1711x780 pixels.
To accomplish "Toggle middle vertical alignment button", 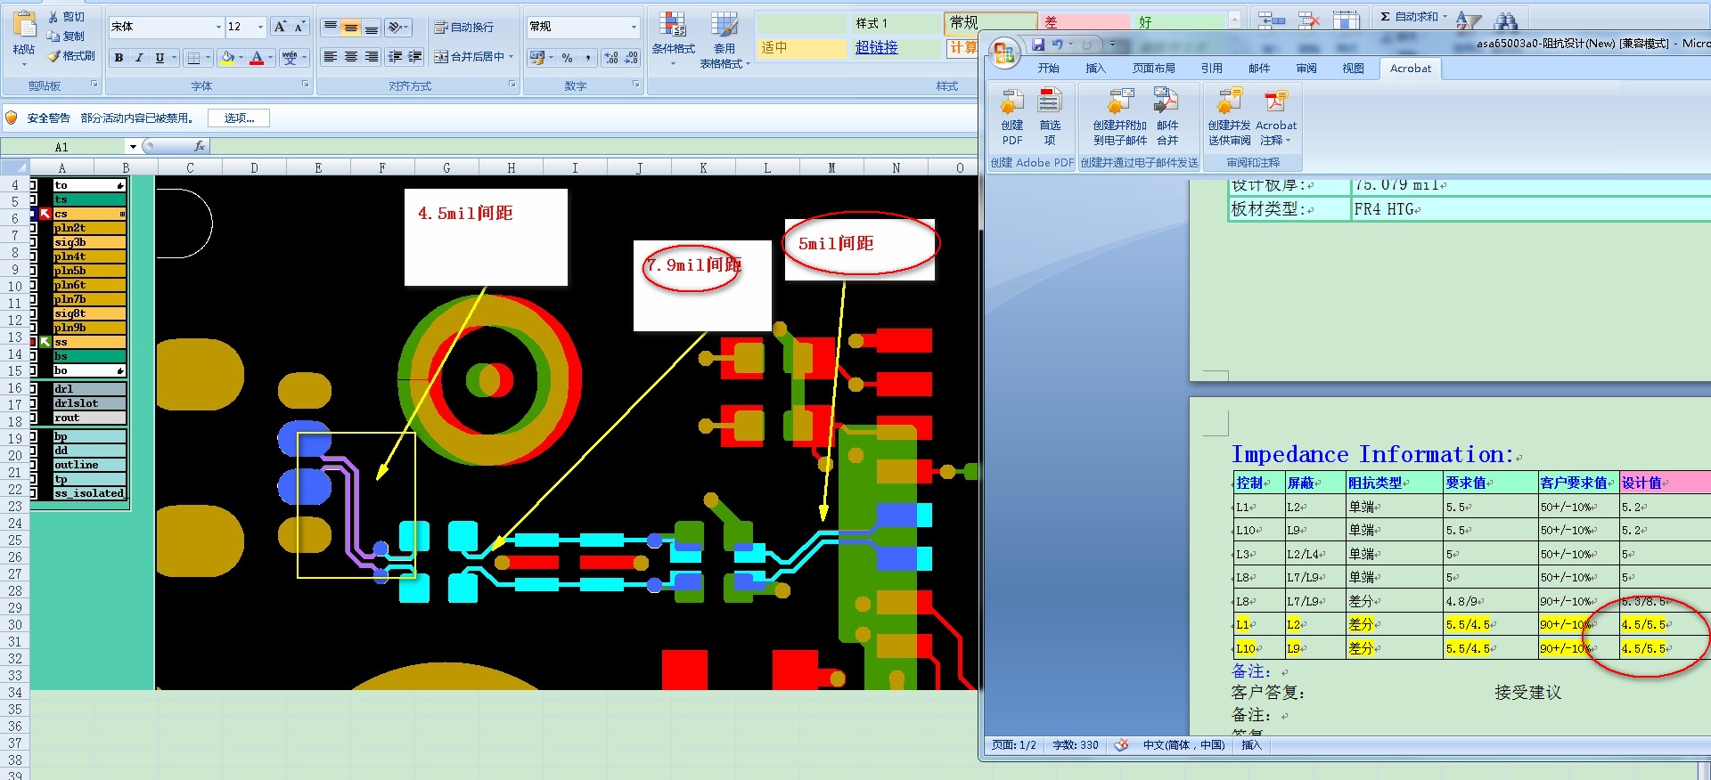I will (351, 28).
